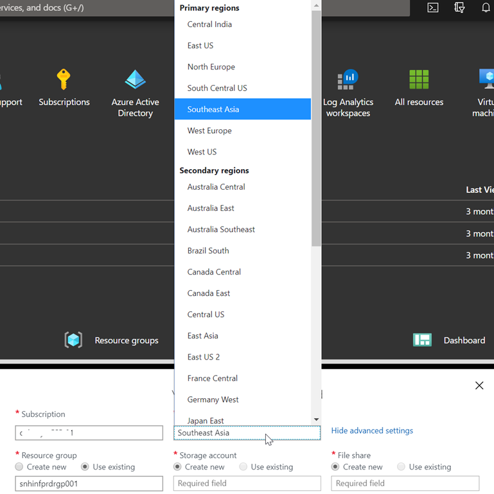Choose South Central US region

243,88
